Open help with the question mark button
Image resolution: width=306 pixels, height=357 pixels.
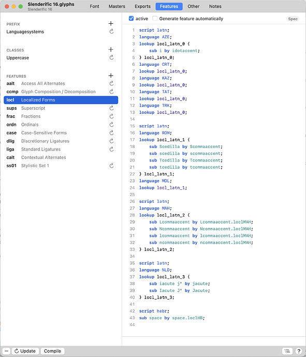[298, 351]
